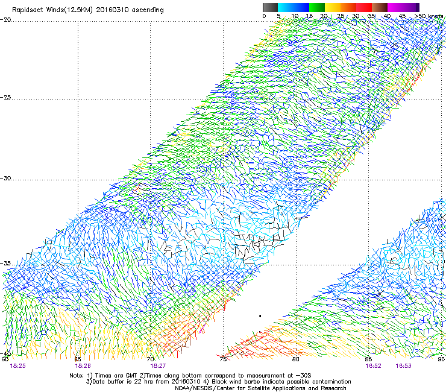Click the NOAA/NESDIS credit line
Screen dimensions: 446x392
coord(260,388)
